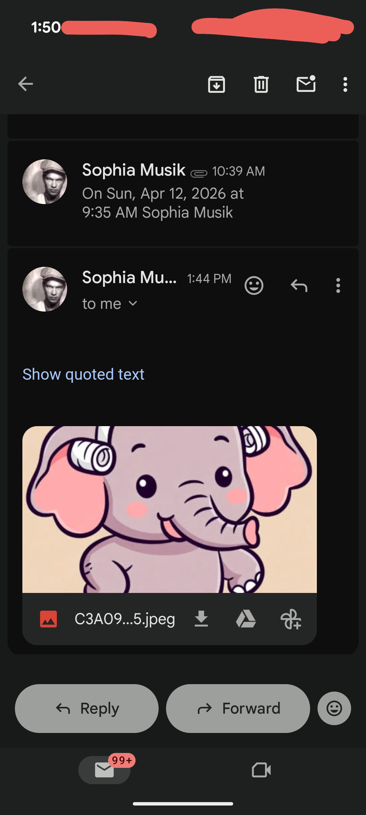This screenshot has height=815, width=366.
Task: Go back using the top arrow
Action: pyautogui.click(x=25, y=84)
